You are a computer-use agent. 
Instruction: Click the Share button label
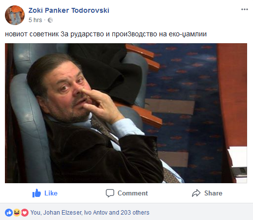213,193
